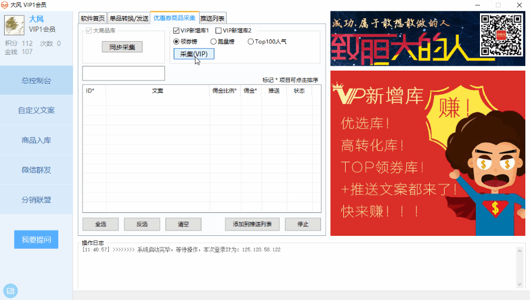Click 添加到推送列表 button
Image resolution: width=530 pixels, height=300 pixels.
[x=252, y=224]
